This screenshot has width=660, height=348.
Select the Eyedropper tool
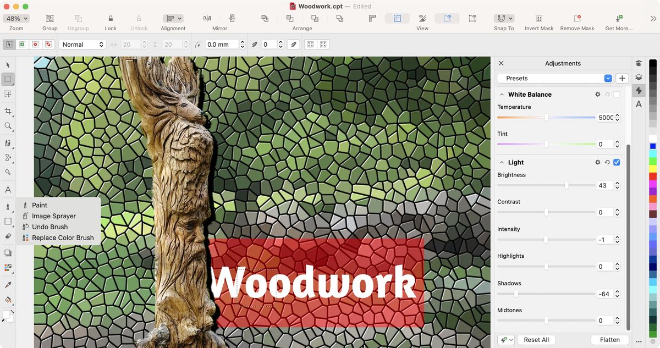click(8, 285)
